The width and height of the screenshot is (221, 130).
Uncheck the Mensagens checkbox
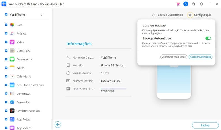(6, 59)
